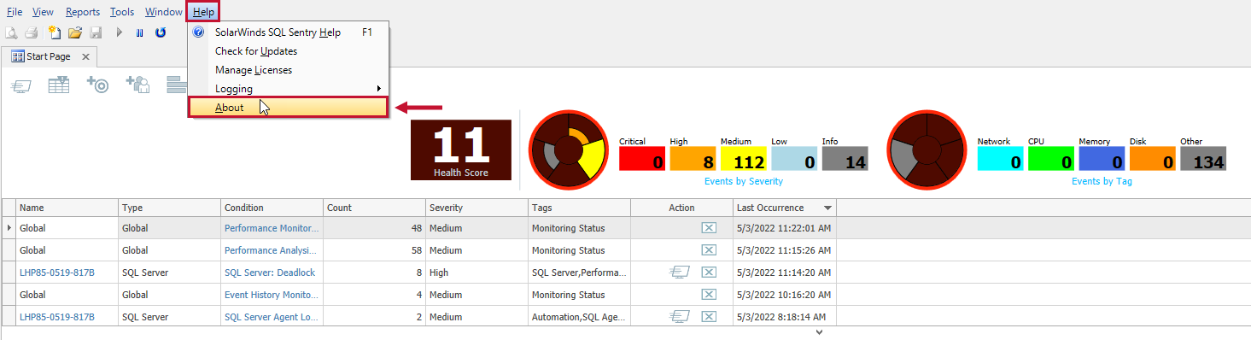Open the File menu

pyautogui.click(x=15, y=12)
